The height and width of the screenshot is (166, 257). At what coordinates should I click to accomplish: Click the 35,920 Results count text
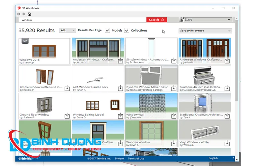point(37,30)
